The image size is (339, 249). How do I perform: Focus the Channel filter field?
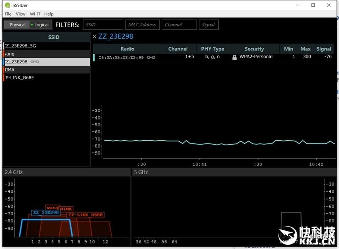point(179,25)
